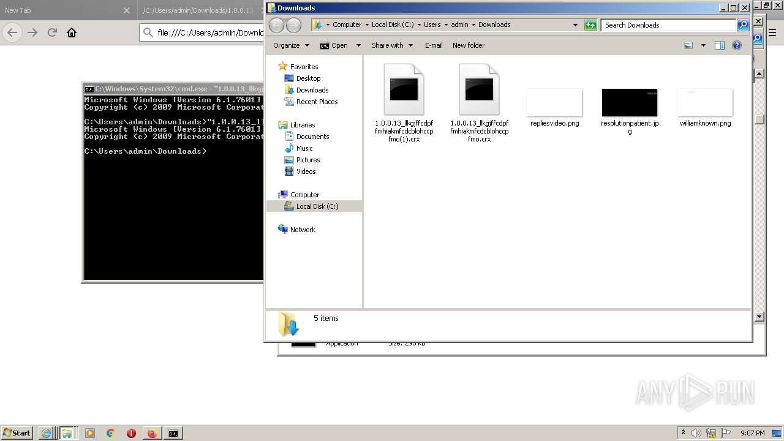Click browser forward arrow button
The image size is (784, 441).
pyautogui.click(x=32, y=32)
